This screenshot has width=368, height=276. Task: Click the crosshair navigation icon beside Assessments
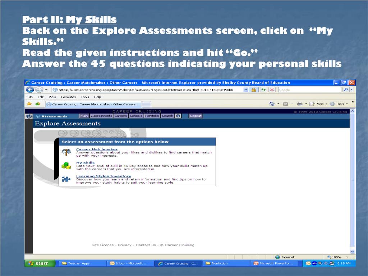pyautogui.click(x=29, y=116)
